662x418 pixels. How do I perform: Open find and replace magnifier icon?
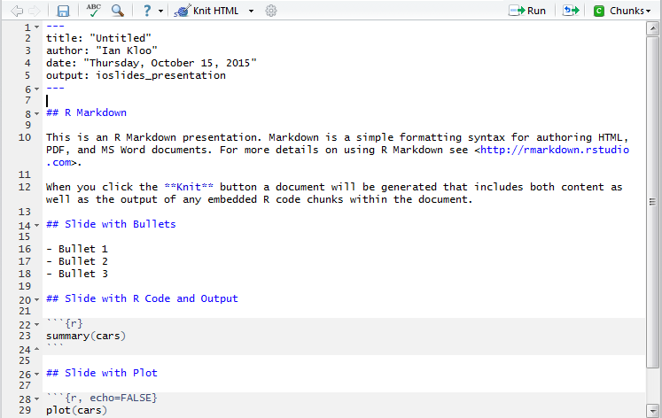click(x=118, y=11)
